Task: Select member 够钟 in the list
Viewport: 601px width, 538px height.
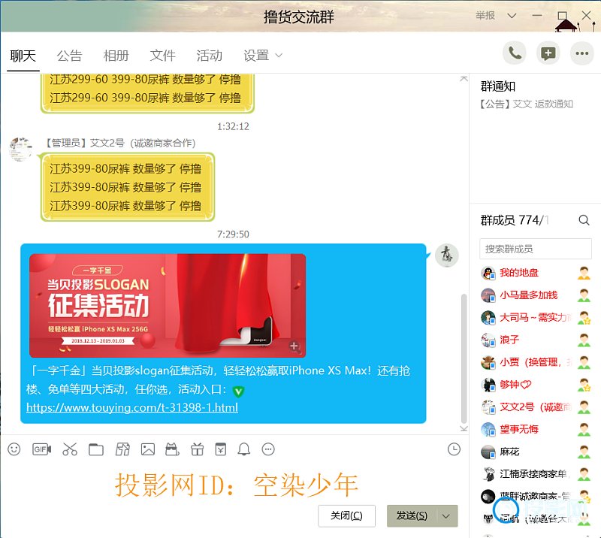Action: coord(536,385)
